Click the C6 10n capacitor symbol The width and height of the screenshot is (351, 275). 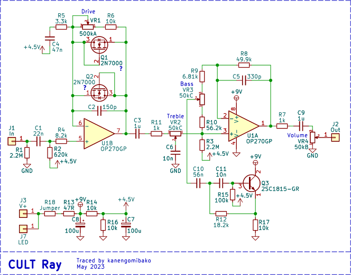tap(175, 153)
